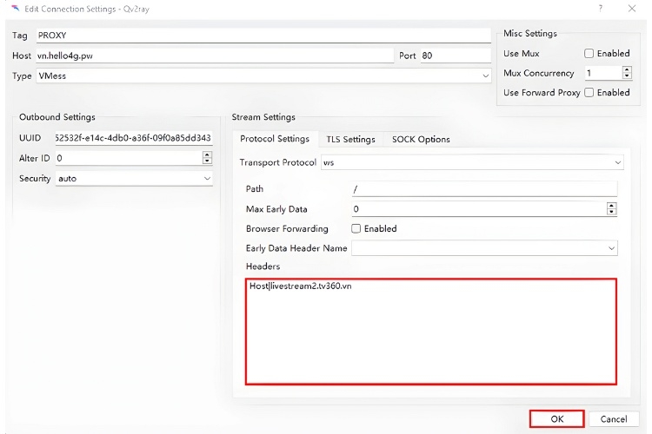Screen dimensions: 652x434
Task: Decrease Max Early Data with down arrow
Action: [611, 212]
